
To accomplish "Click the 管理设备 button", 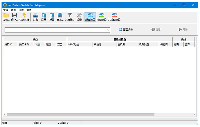I will coord(126,29).
